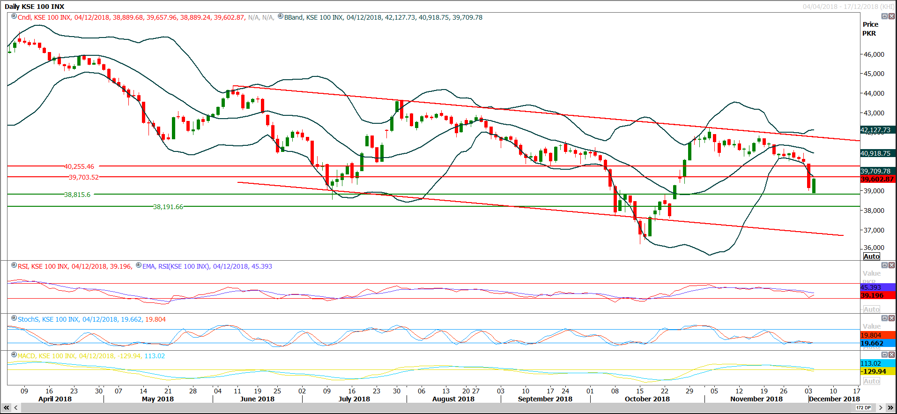
Task: Click the 39,602.87 last price tag
Action: click(878, 179)
